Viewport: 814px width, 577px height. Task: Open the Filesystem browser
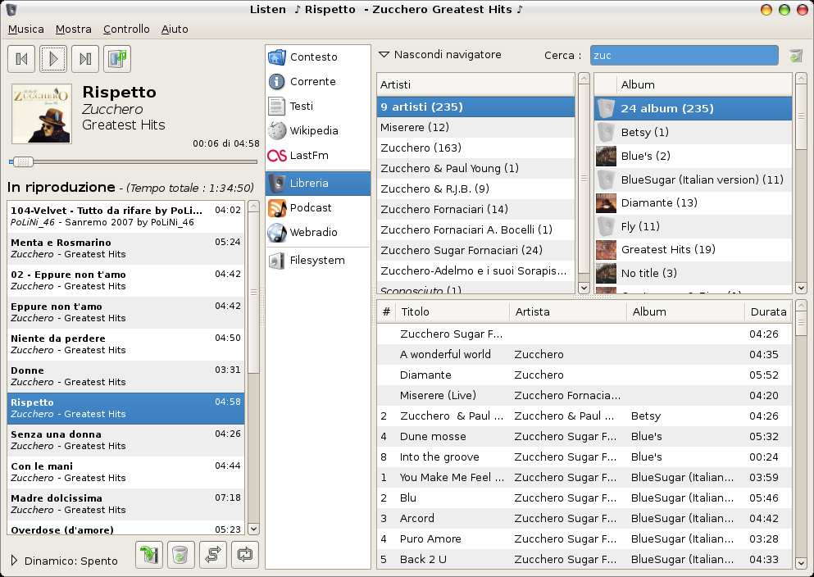coord(318,261)
